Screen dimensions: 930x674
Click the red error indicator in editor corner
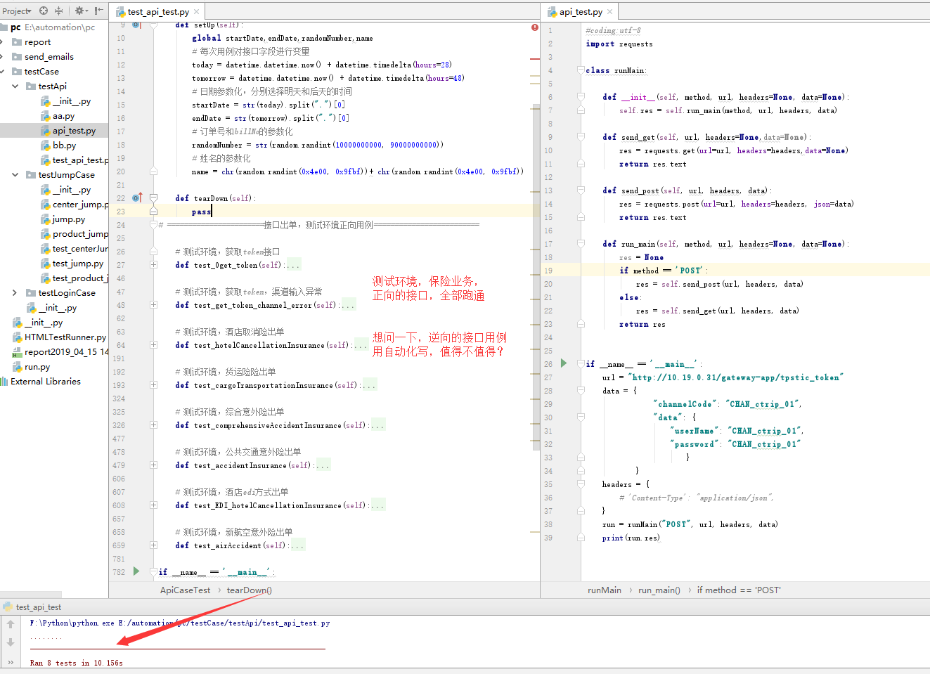click(535, 27)
